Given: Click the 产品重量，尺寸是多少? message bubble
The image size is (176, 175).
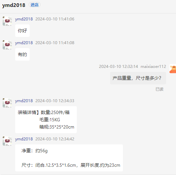Looking at the screenshot, I should pos(138,78).
